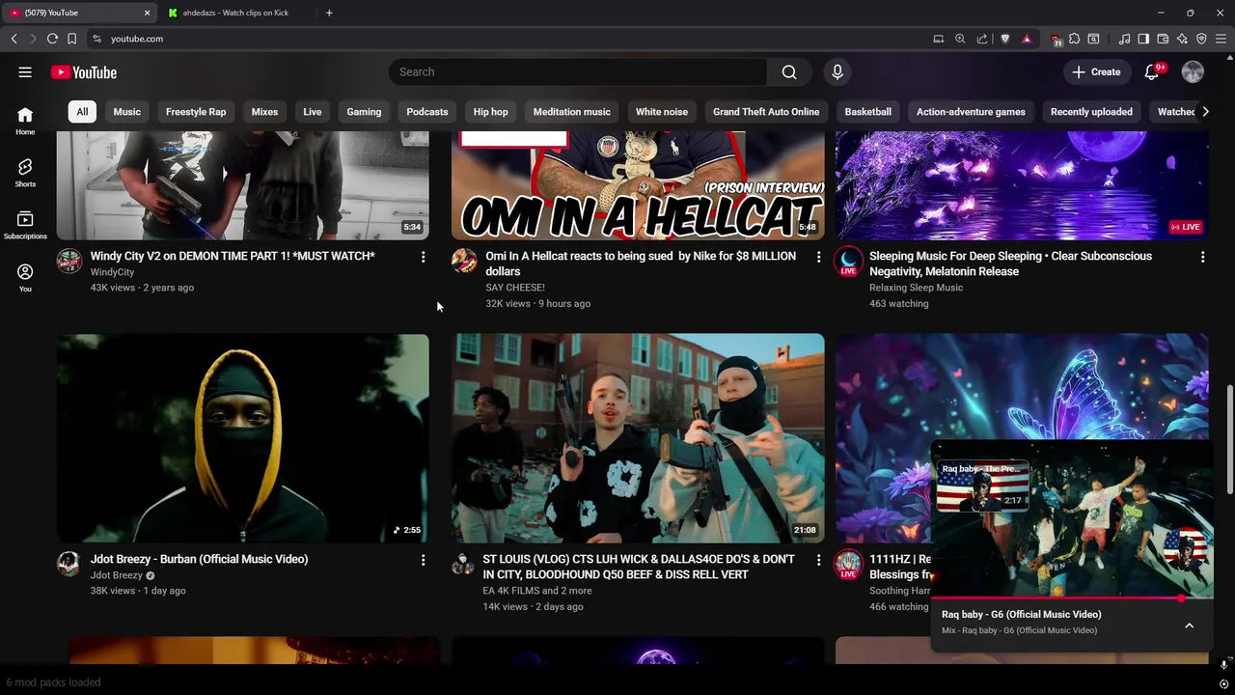Screen dimensions: 1235x695
Task: Select the Basketball chip
Action: 868,112
